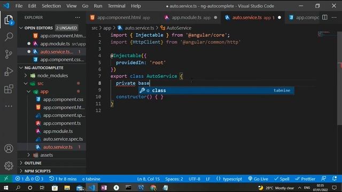Show additional activity bar views ellipsis
342x192 pixels.
[9, 106]
